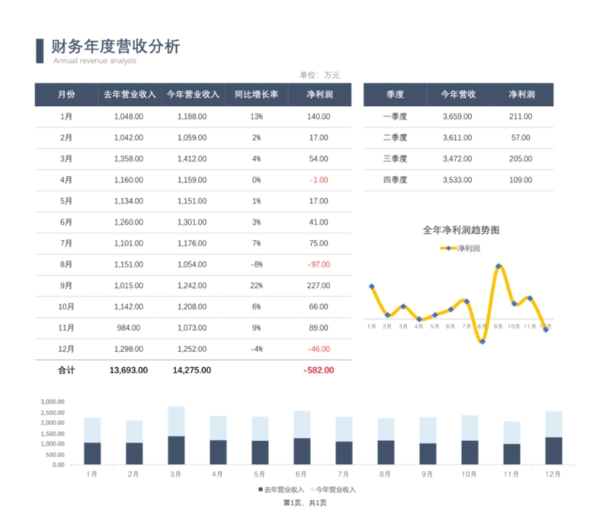The image size is (610, 531).
Task: Click the 去年营业收入 table header
Action: (x=129, y=94)
